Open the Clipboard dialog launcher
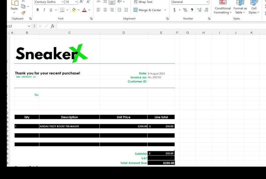Viewport: 266px width, 179px height. pos(30,19)
